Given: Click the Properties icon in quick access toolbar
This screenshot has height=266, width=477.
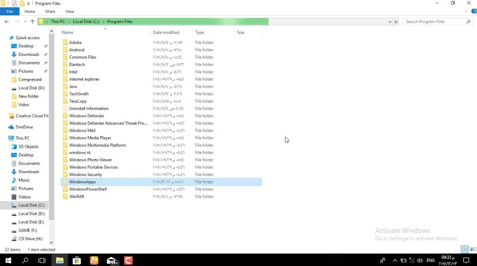Looking at the screenshot, I should coord(14,3).
